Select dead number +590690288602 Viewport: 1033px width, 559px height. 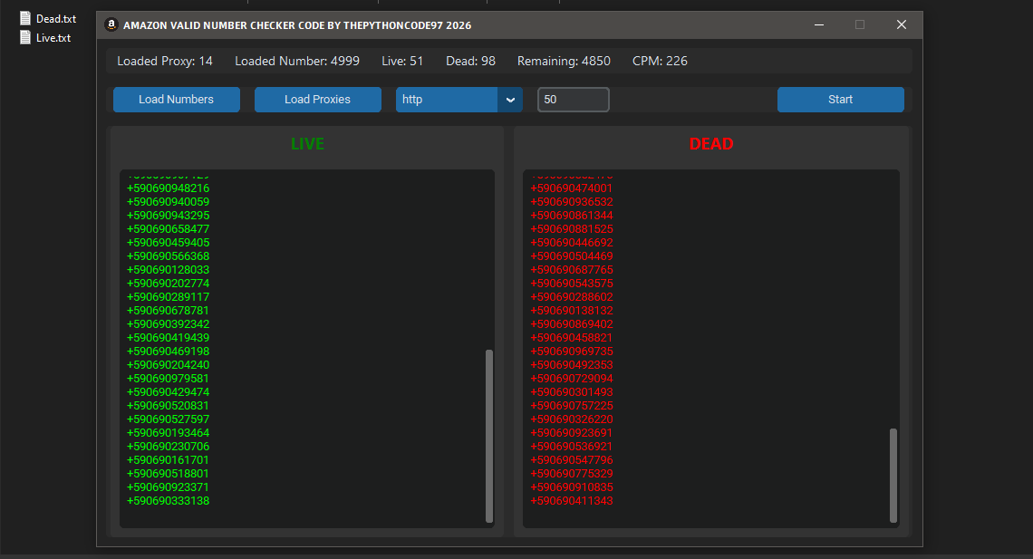(x=572, y=297)
